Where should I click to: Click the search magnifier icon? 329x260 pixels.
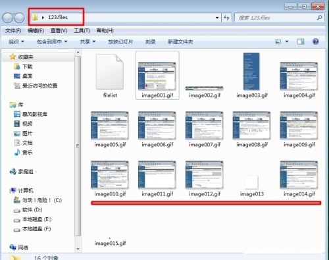click(x=320, y=18)
